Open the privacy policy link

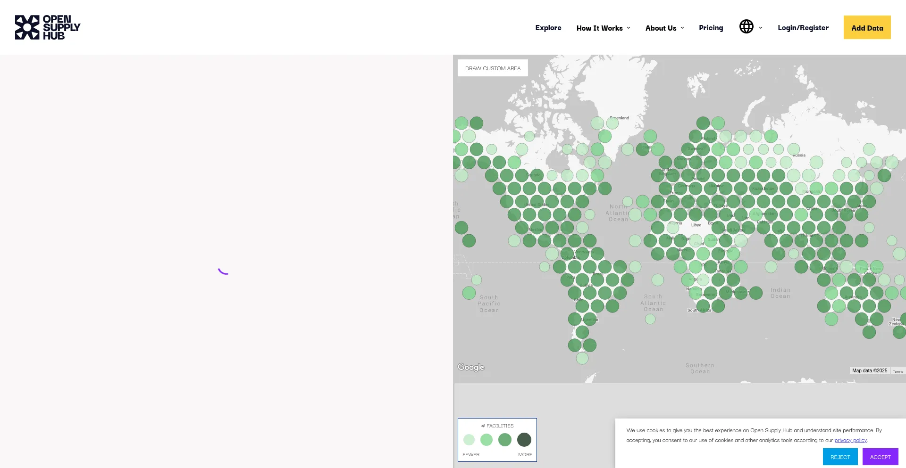pos(850,440)
